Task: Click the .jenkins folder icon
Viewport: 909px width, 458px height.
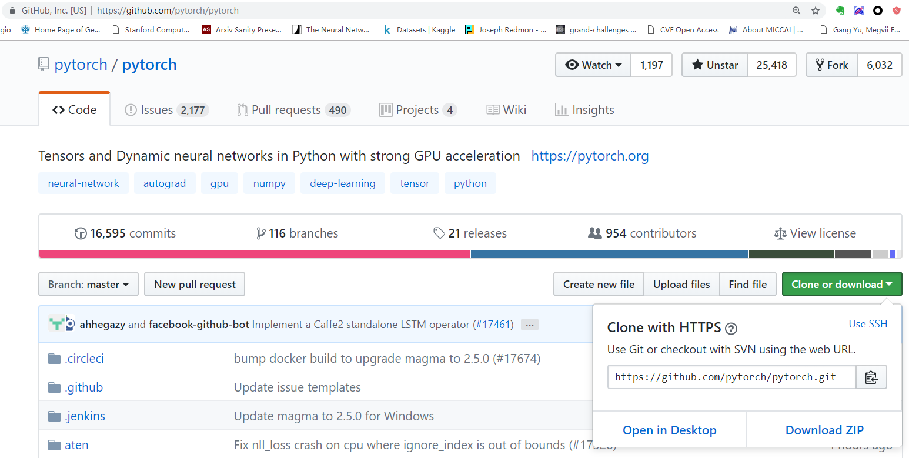Action: [55, 416]
